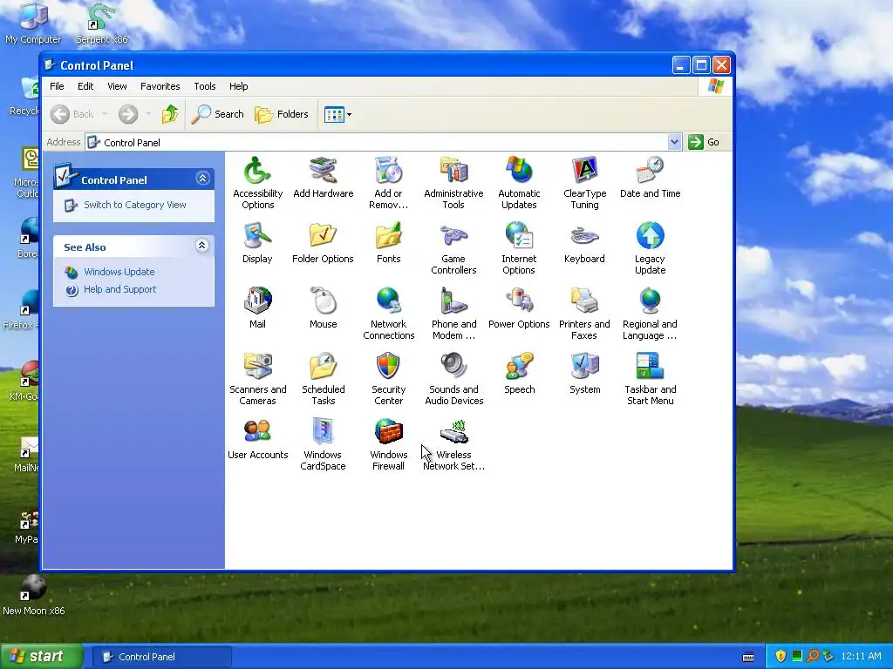Select Control Panel taskbar button

(162, 657)
